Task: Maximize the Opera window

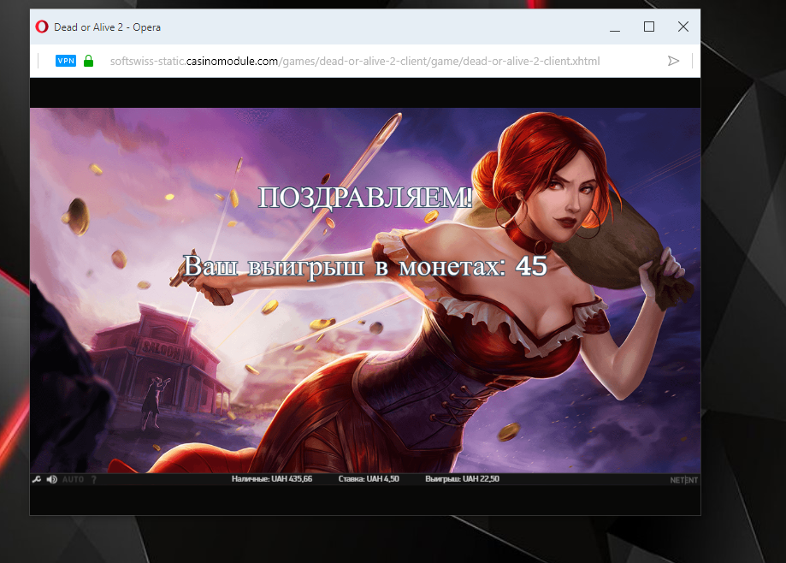Action: coord(649,27)
